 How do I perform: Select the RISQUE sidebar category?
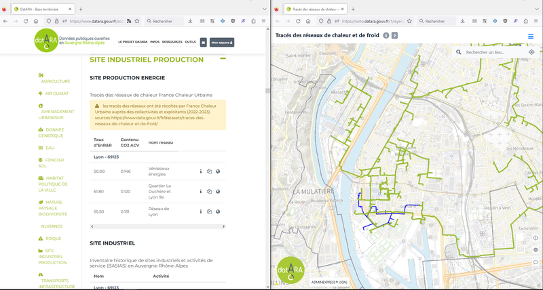tap(53, 239)
